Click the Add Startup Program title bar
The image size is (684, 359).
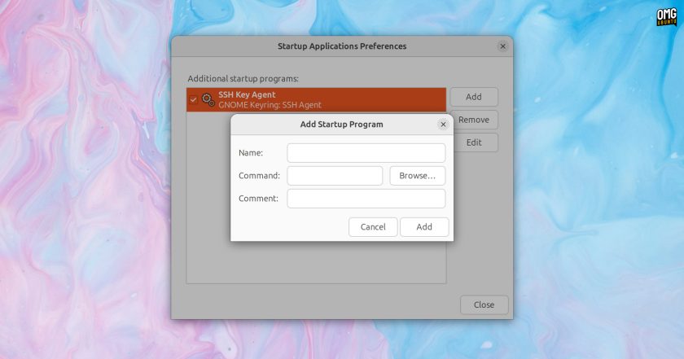click(x=341, y=125)
